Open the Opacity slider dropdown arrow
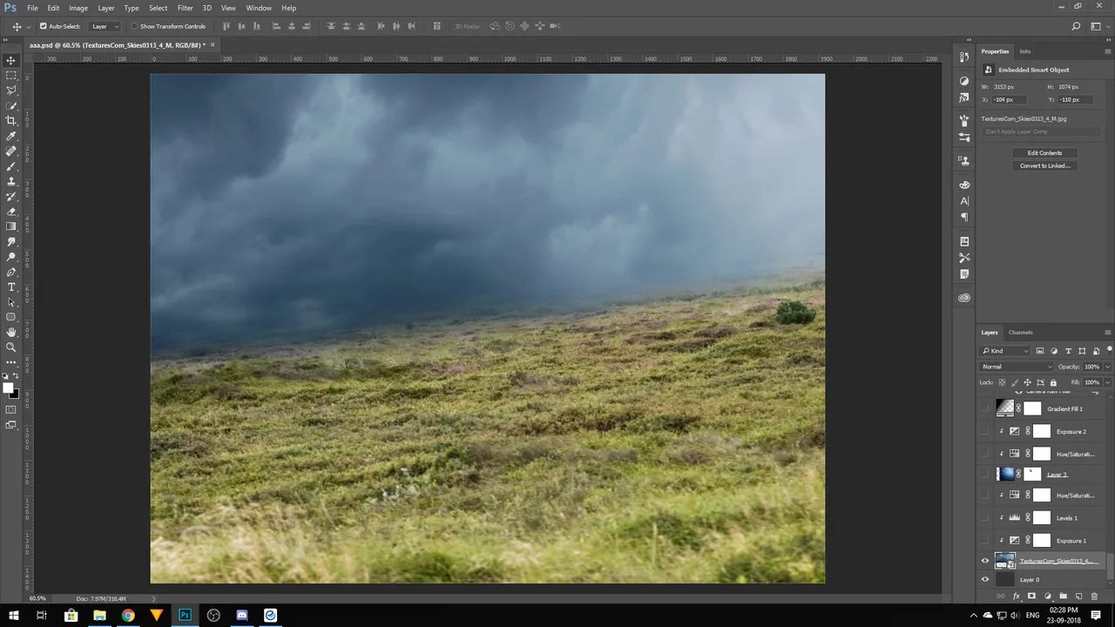1115x627 pixels. pyautogui.click(x=1107, y=367)
